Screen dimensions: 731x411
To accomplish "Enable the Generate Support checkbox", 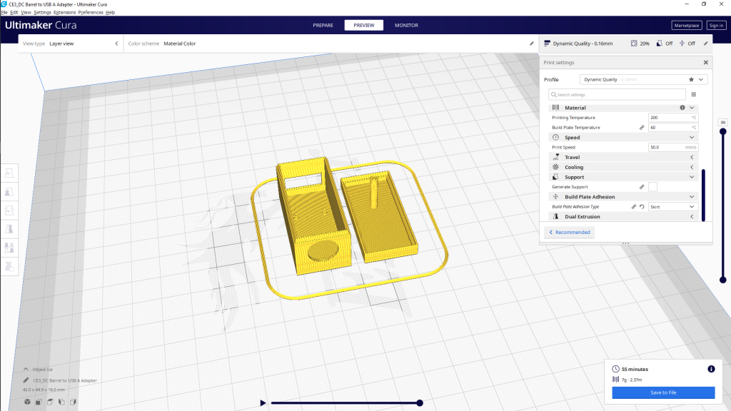I will (652, 187).
